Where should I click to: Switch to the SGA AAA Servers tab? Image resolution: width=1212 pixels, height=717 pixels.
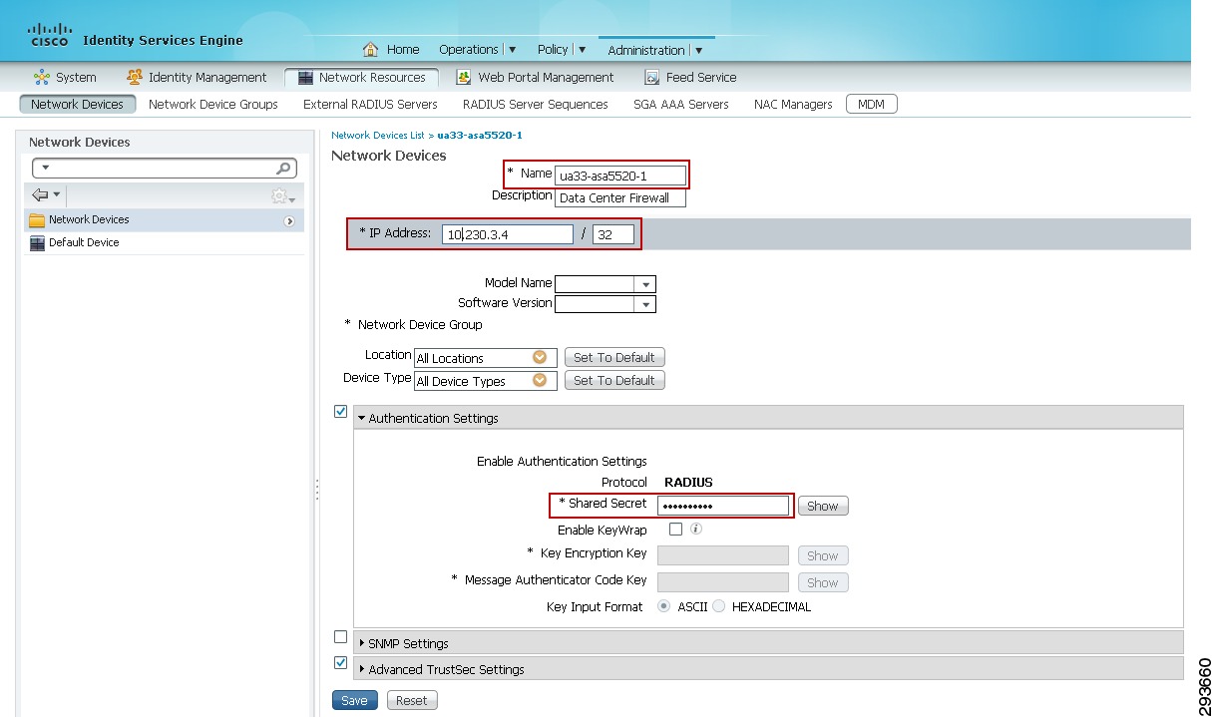click(680, 104)
